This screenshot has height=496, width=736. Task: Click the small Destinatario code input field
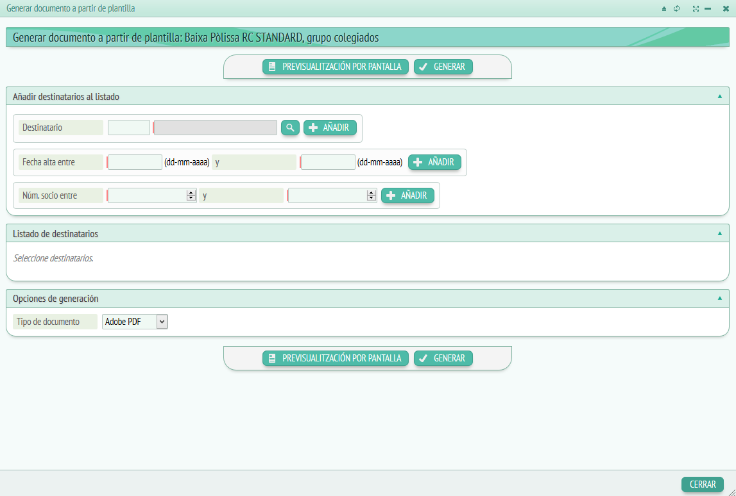[129, 128]
